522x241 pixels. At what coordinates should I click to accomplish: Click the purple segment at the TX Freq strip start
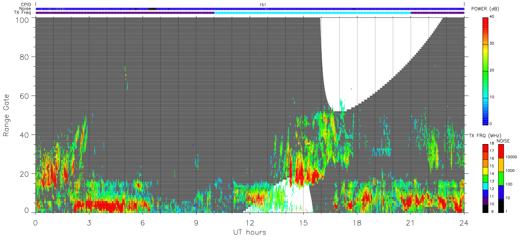(125, 13)
